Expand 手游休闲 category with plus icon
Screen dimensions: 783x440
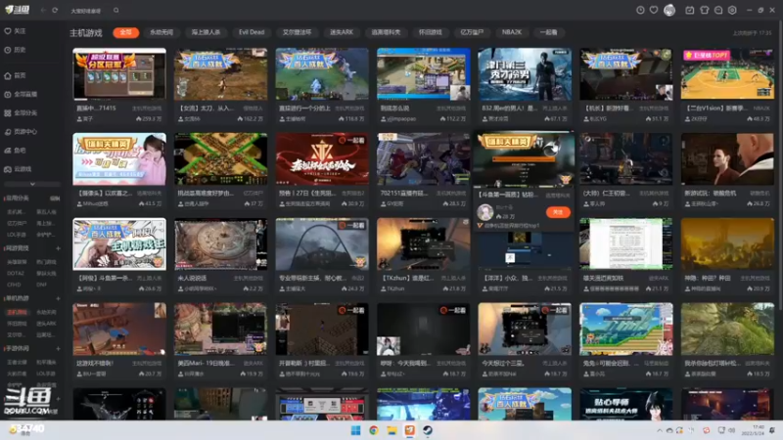click(x=58, y=348)
